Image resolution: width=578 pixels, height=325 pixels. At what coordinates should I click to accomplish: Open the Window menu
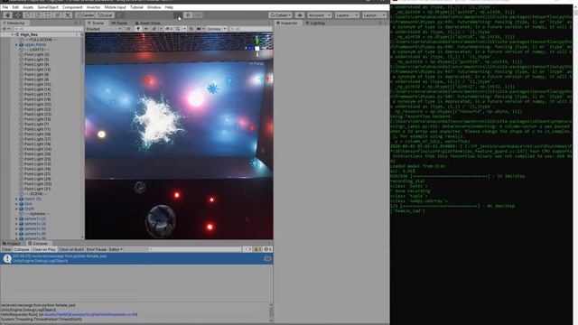coord(154,7)
